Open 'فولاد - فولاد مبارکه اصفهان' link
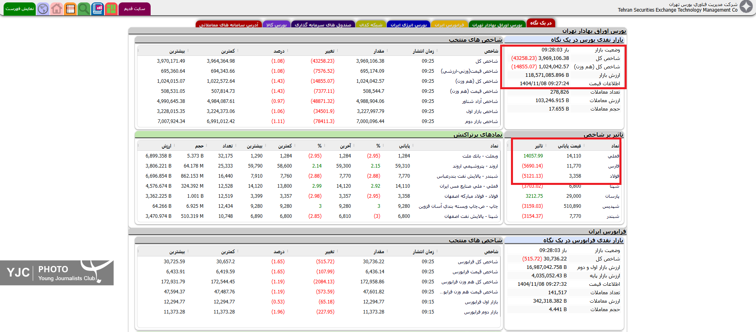The image size is (756, 332). point(471,196)
